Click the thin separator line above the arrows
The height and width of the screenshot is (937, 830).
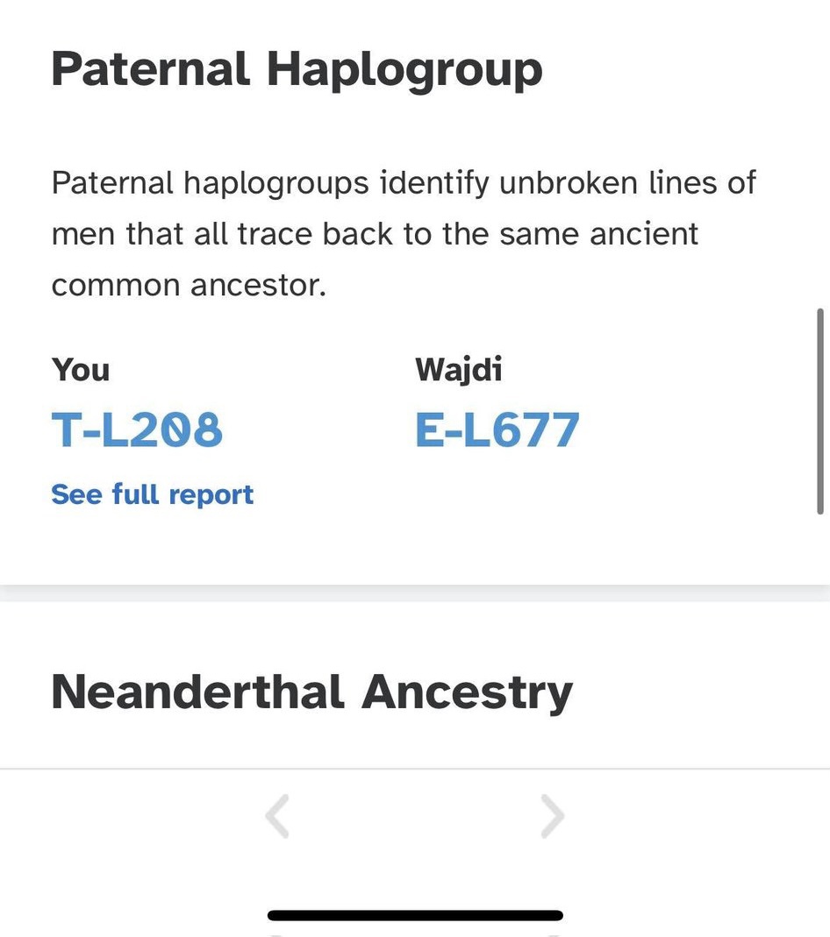[415, 769]
